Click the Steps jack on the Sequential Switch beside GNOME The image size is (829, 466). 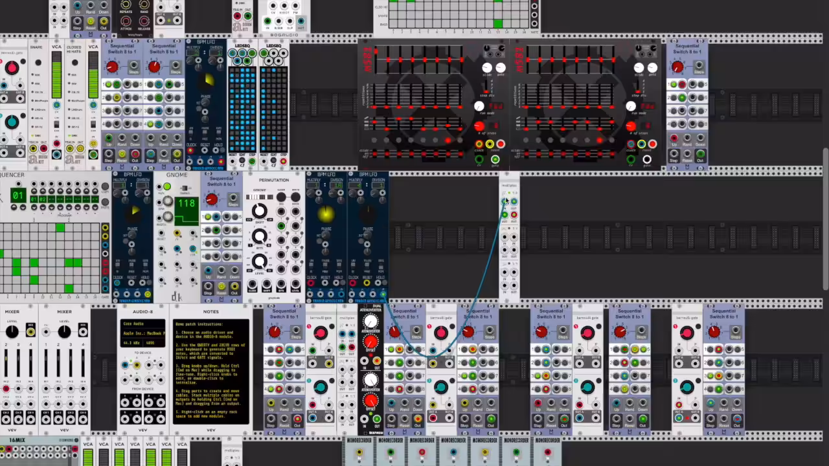click(x=233, y=199)
